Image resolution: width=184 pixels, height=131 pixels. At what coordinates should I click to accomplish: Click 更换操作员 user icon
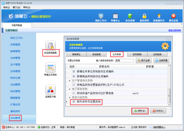[159, 16]
